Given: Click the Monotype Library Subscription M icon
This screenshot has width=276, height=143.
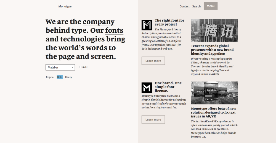Looking at the screenshot, I should [147, 25].
